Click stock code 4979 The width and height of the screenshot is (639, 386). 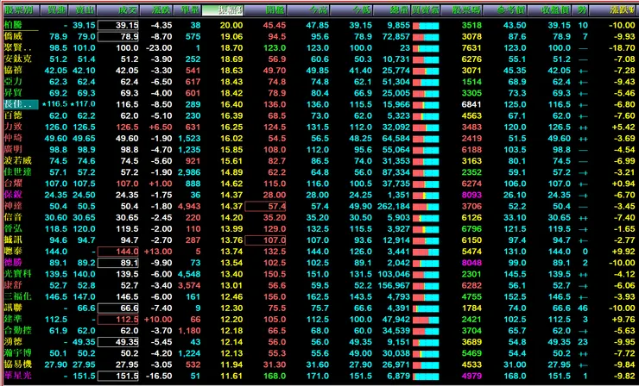click(x=471, y=376)
